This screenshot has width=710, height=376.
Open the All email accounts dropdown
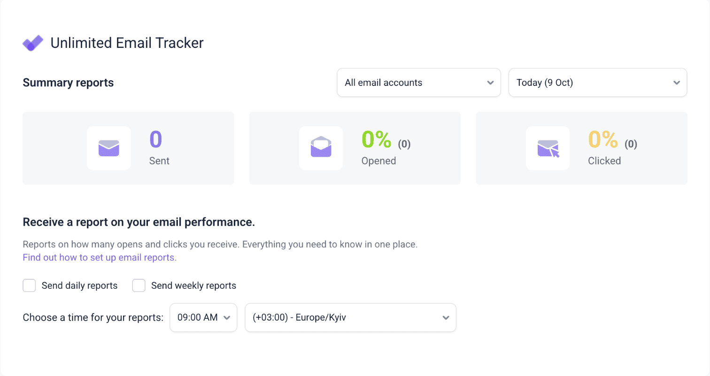[419, 83]
